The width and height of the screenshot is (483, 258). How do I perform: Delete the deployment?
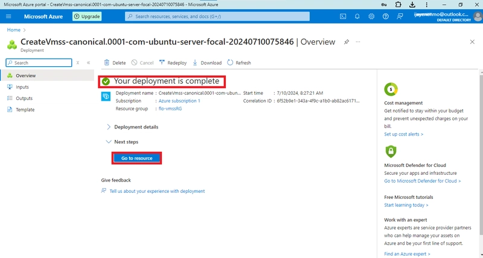115,63
